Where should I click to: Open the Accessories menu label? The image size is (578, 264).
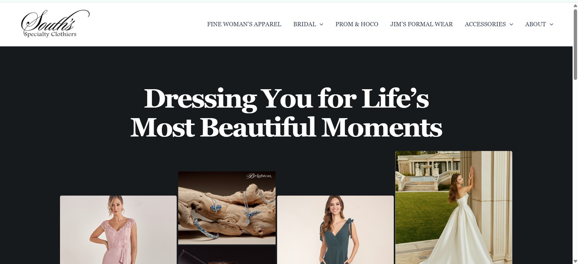coord(485,24)
